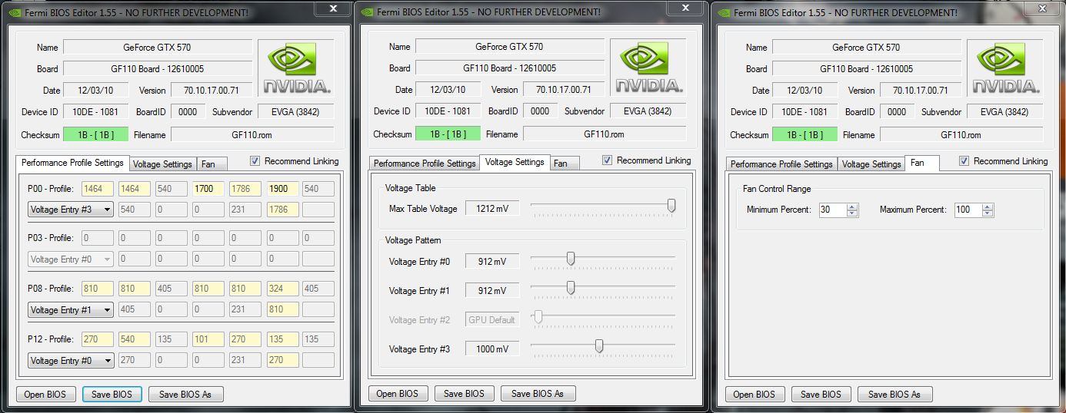Click the Name GeForce GTX 570 field in right window
Screen dimensions: 1066x413
click(867, 48)
